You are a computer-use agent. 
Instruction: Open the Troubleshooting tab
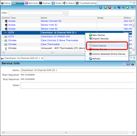tap(86, 3)
